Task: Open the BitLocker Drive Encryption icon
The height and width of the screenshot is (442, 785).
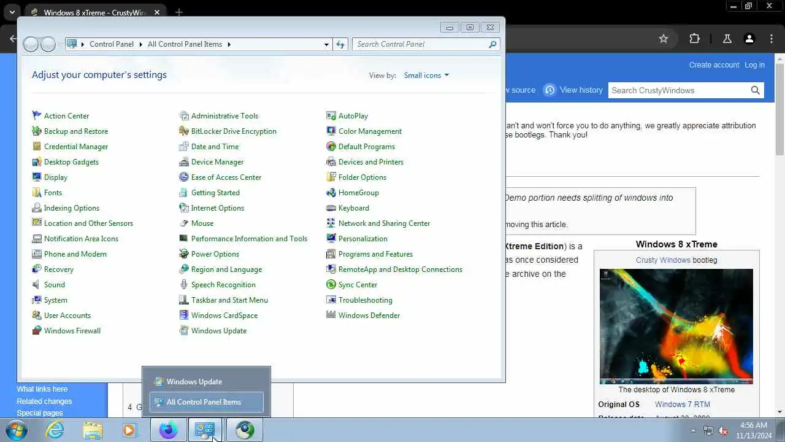Action: 184,131
